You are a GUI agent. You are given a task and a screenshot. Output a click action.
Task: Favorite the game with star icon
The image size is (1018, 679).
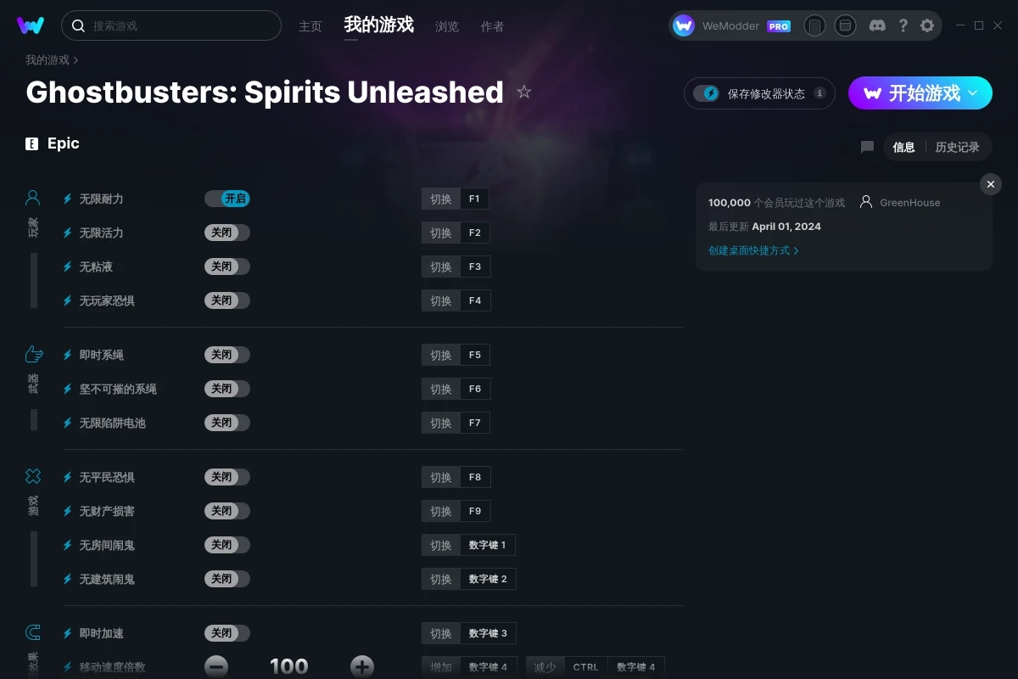pyautogui.click(x=524, y=92)
